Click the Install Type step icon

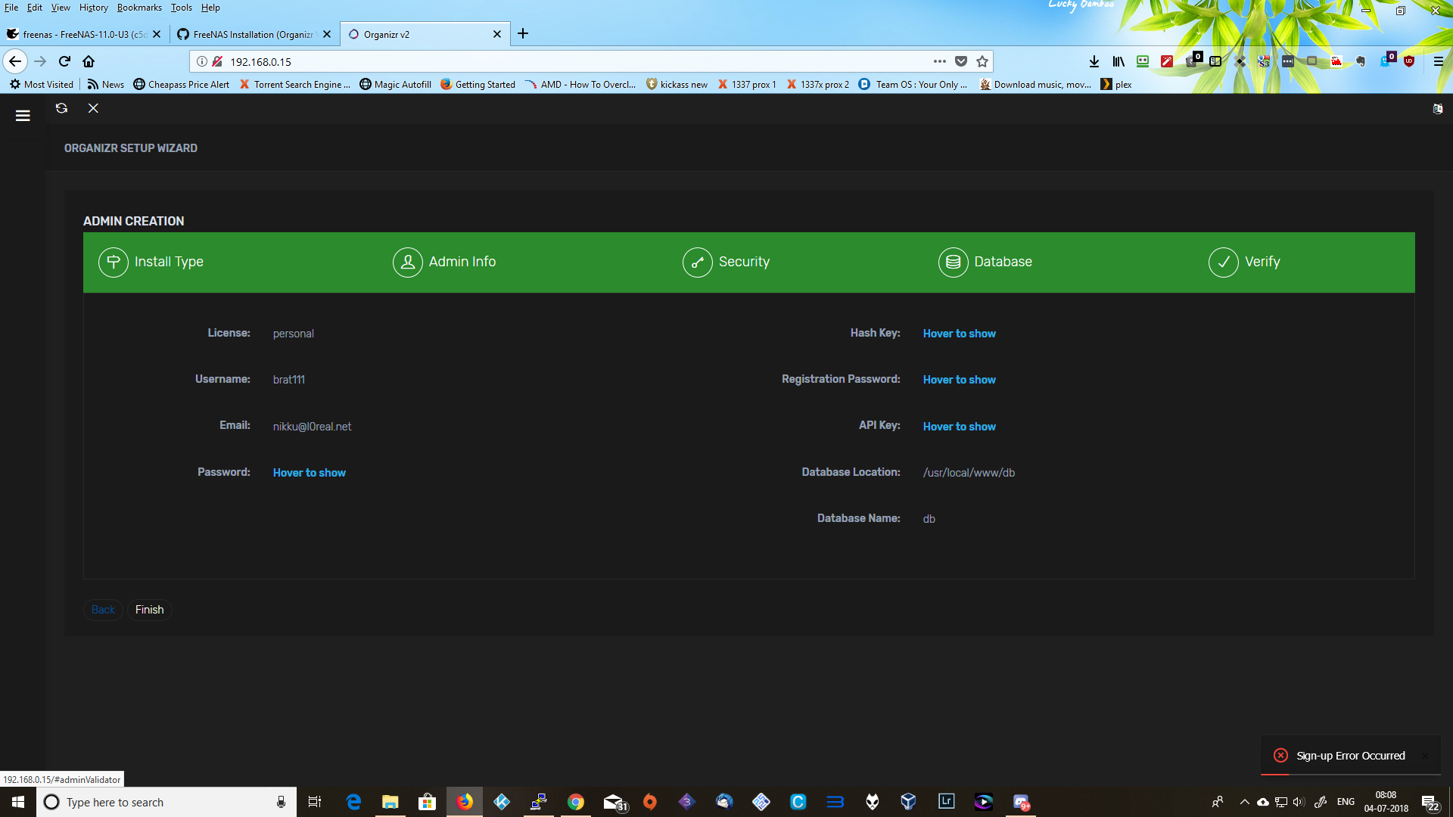(114, 262)
